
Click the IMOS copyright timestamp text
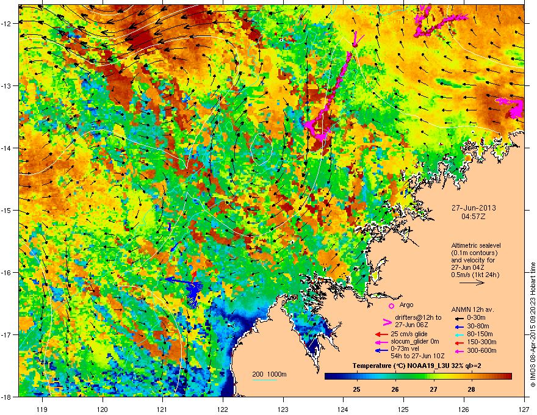click(x=533, y=325)
